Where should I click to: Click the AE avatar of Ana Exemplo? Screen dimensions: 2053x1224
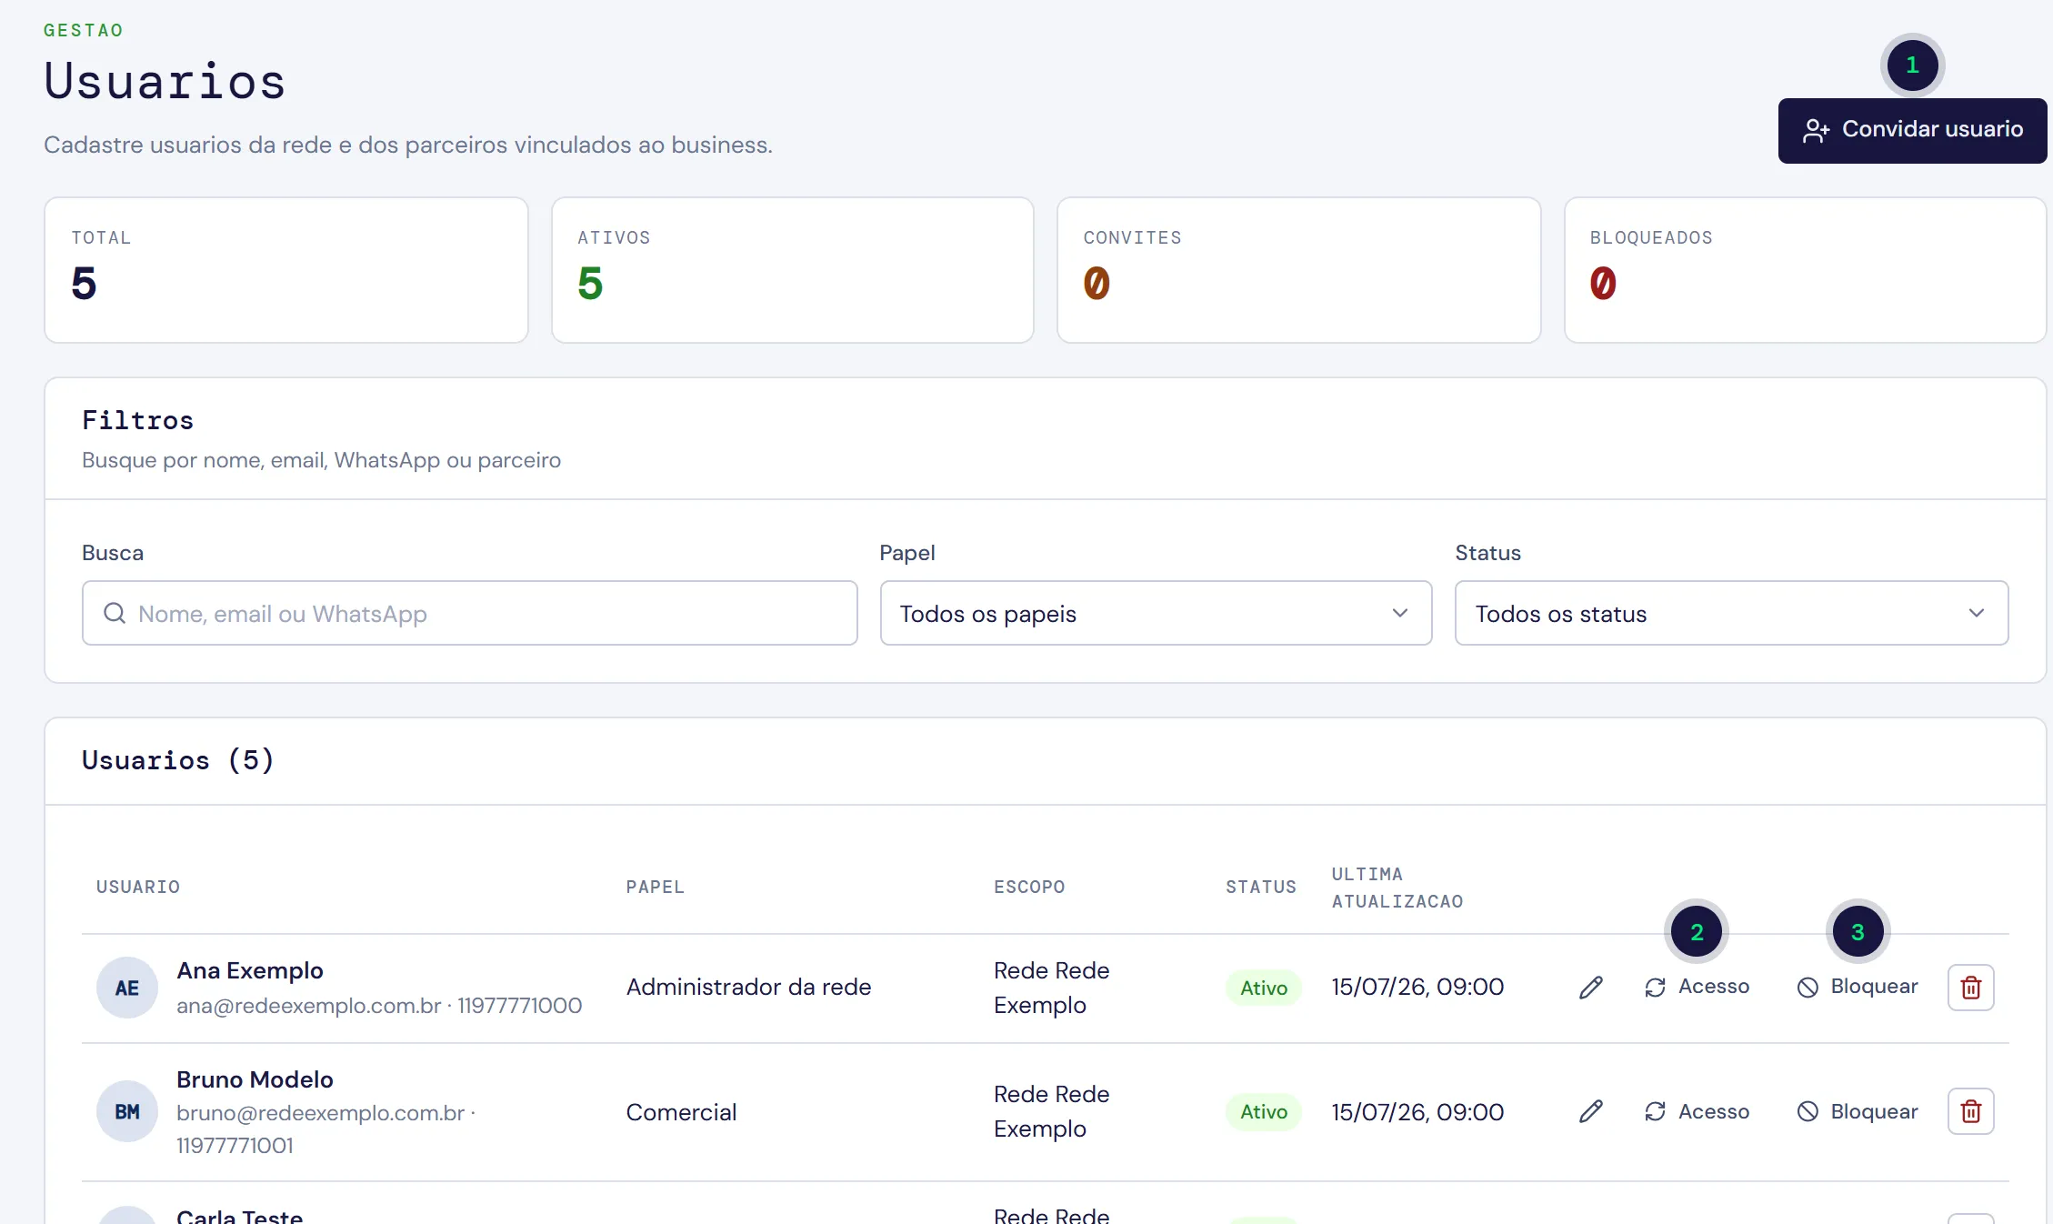point(127,988)
